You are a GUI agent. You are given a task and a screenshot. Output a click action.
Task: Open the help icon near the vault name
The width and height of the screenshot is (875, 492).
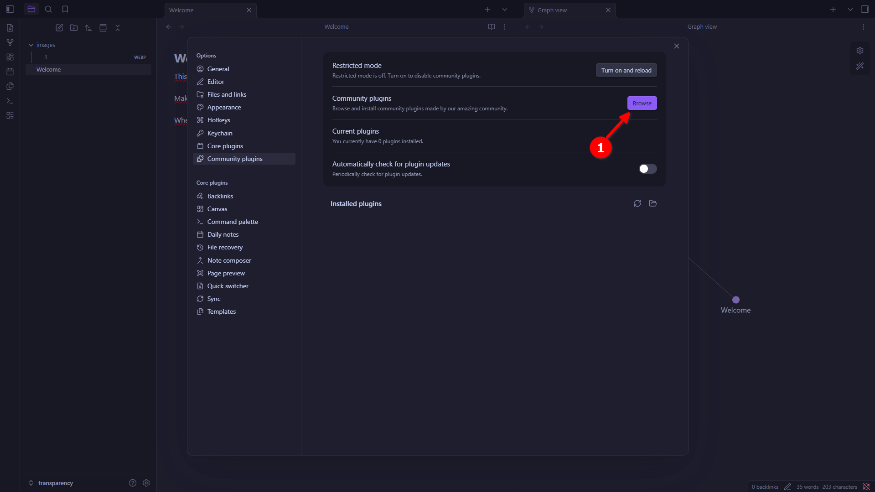pos(133,483)
